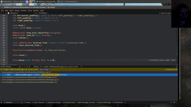Screen dimensions: 191x107
Task: Click expand-all icon in Search Results toolbar
Action: click(27, 67)
